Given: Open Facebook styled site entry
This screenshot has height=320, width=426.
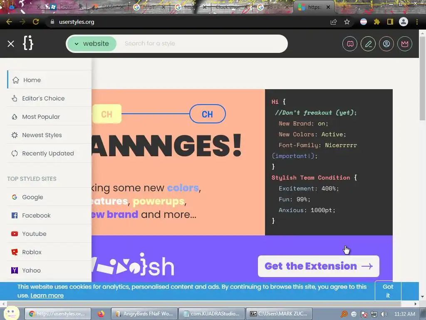Looking at the screenshot, I should [49, 215].
